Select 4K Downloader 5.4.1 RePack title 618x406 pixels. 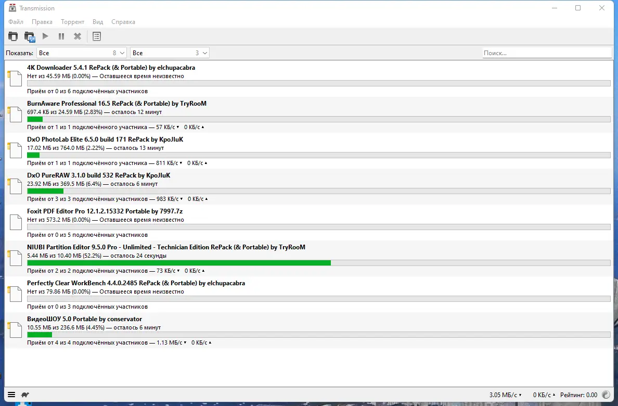(111, 68)
